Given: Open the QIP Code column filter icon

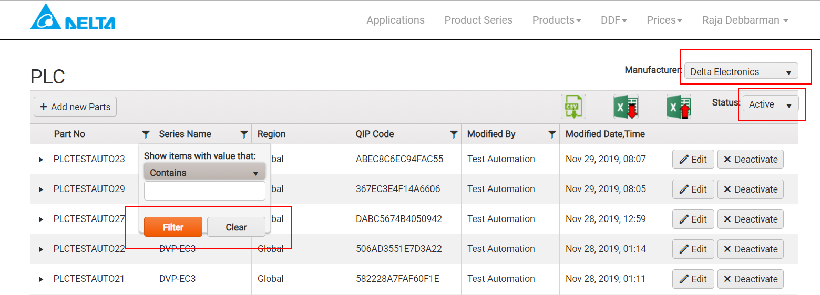Looking at the screenshot, I should click(x=454, y=134).
